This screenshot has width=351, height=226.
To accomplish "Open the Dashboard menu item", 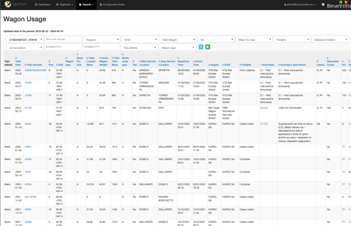I will [x=43, y=4].
